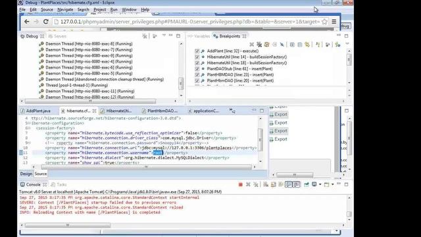Screen dimensions: 421x237
Task: Click Remove All Terminated Launches in Debug view
Action: pyautogui.click(x=145, y=36)
